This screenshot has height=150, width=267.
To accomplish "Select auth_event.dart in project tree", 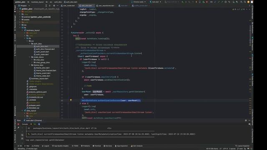I will click(43, 52).
